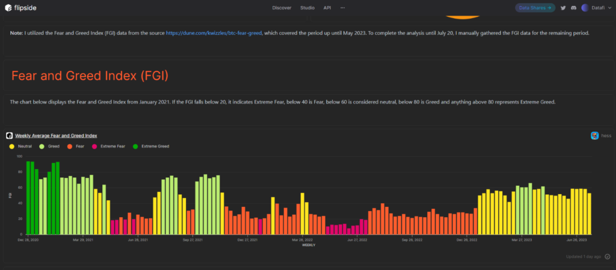The height and width of the screenshot is (270, 616).
Task: Expand the Datafi account dropdown chevron
Action: (609, 8)
